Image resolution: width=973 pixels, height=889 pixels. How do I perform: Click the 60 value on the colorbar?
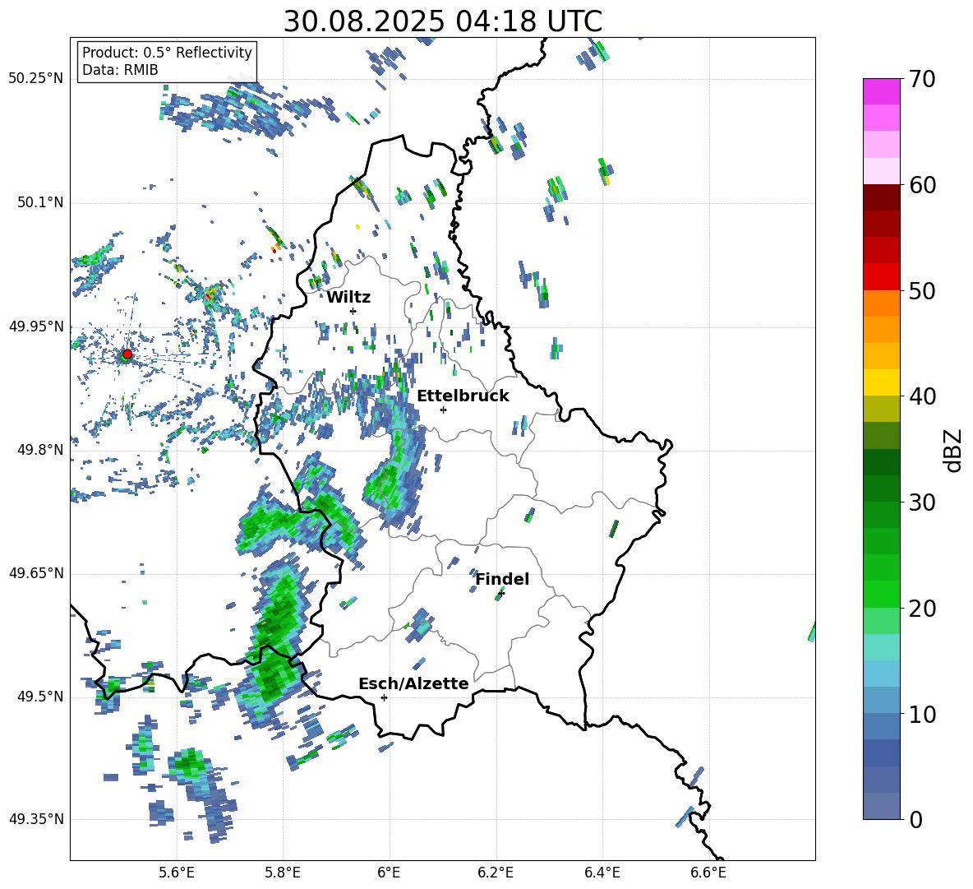[922, 185]
